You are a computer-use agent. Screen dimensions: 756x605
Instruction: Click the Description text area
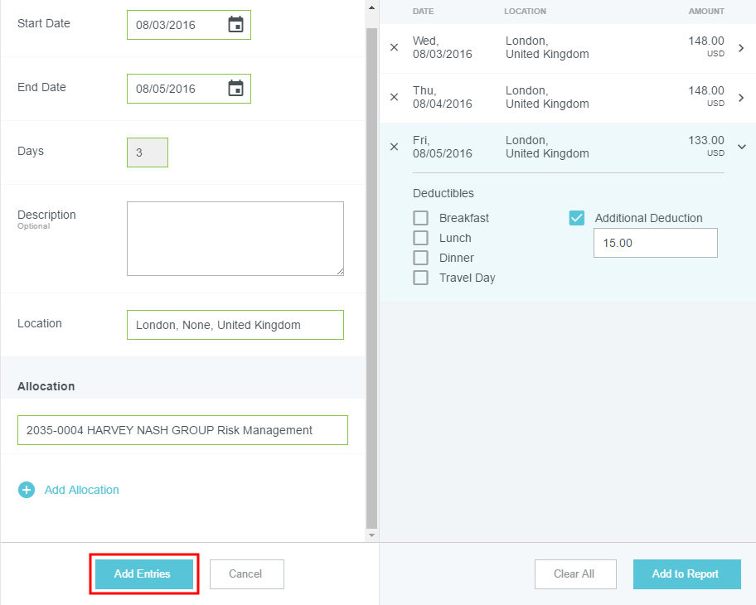pyautogui.click(x=235, y=238)
